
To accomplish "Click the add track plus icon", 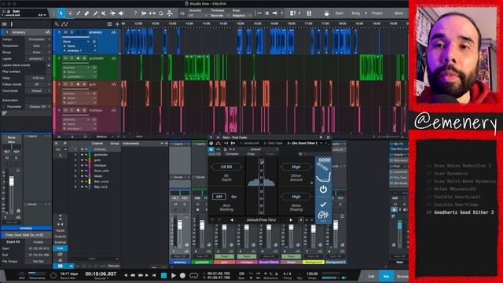I will (117, 24).
